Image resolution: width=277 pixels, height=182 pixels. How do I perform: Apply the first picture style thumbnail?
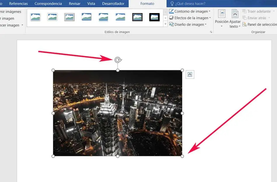pos(35,17)
